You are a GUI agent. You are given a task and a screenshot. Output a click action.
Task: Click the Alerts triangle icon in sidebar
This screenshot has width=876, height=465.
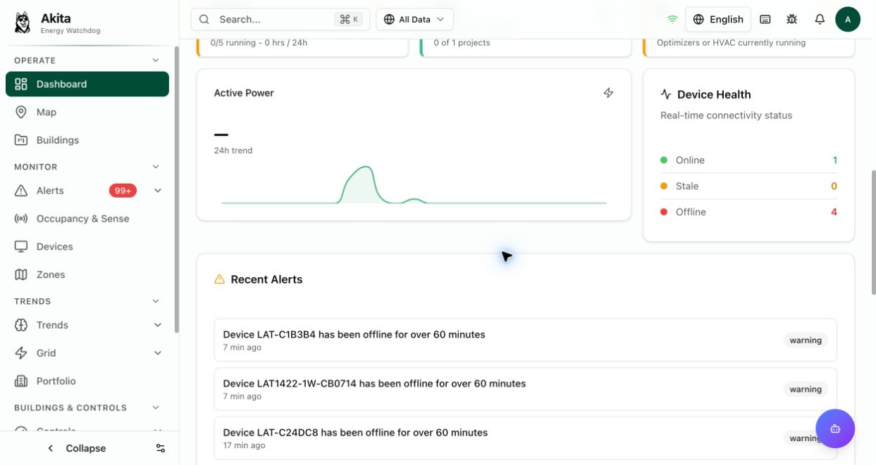point(21,191)
